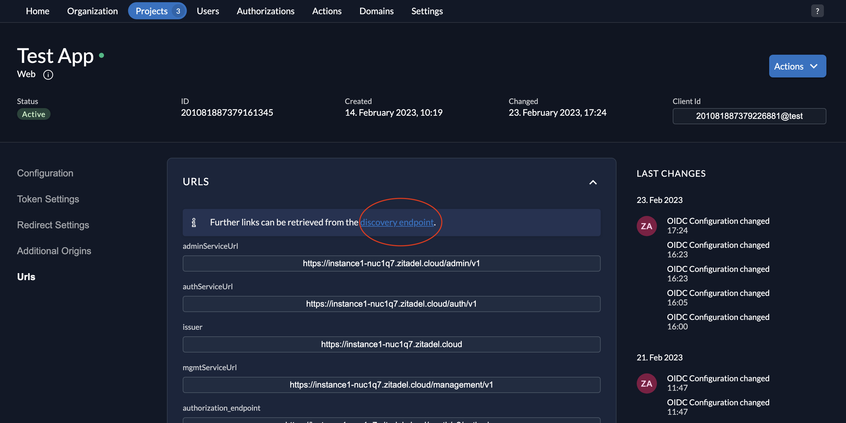Viewport: 846px width, 423px height.
Task: Switch to the Authorizations tab
Action: [x=265, y=11]
